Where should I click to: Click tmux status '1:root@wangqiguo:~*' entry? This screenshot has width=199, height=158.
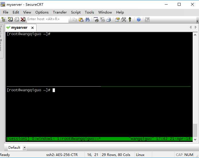click(x=79, y=139)
